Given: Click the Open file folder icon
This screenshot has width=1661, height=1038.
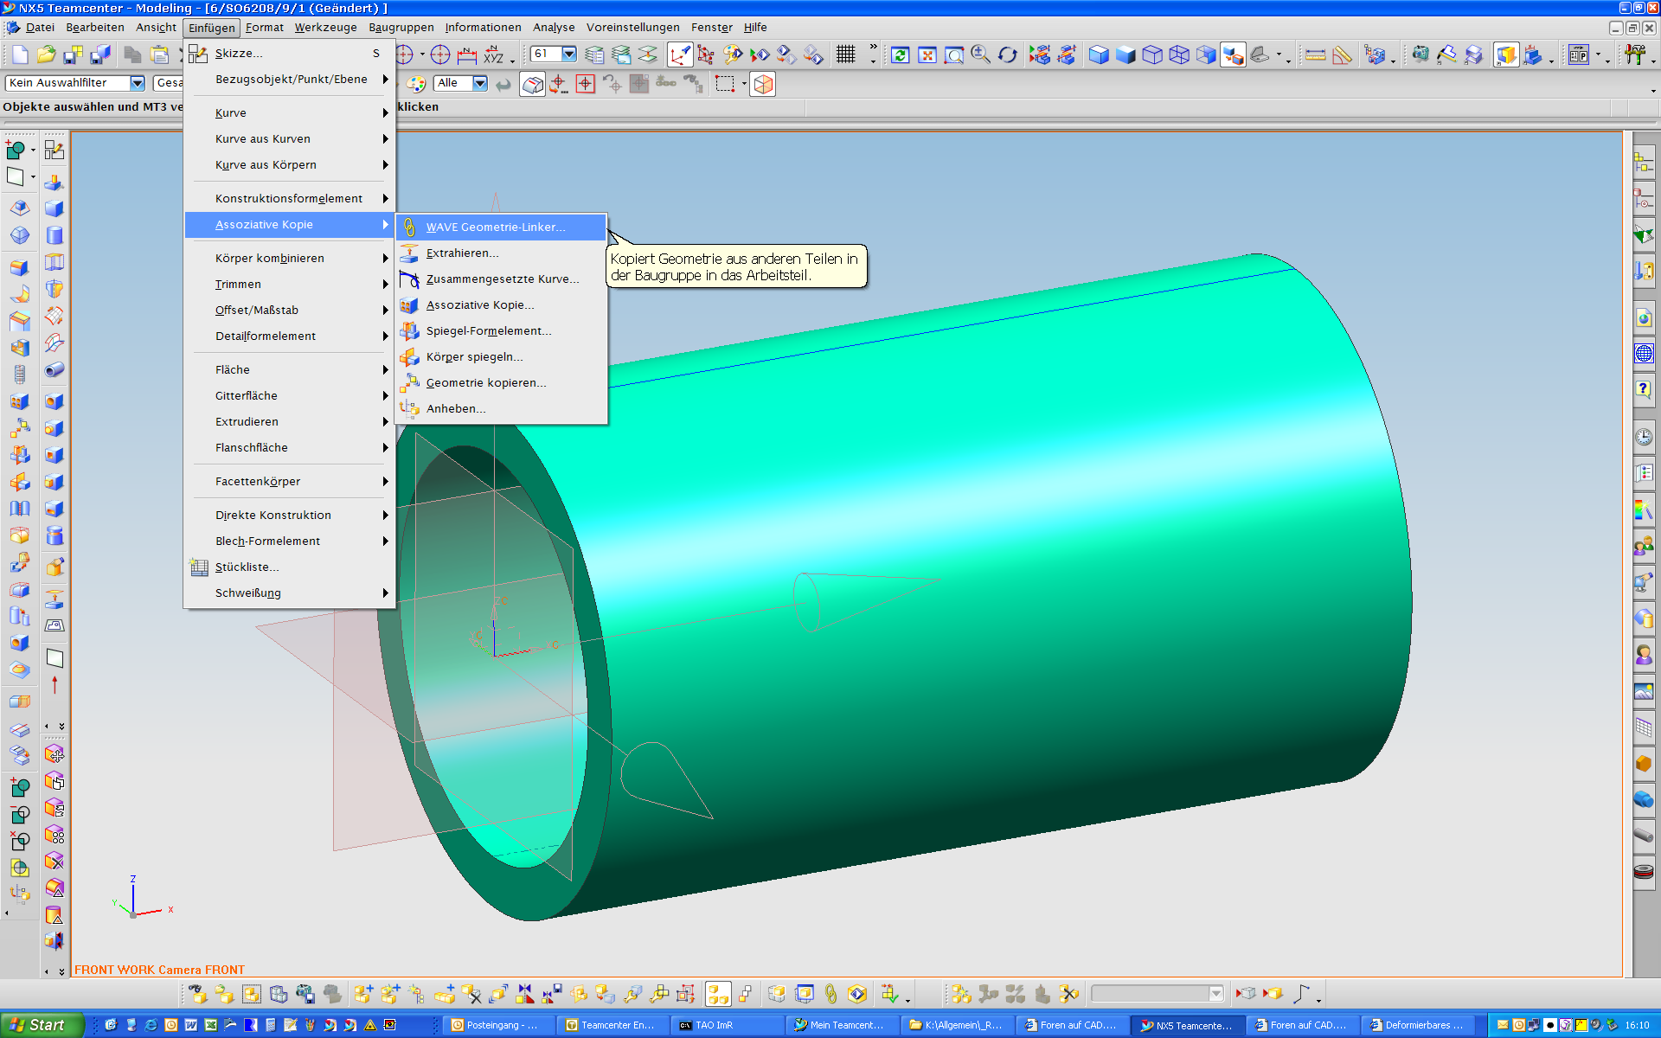Looking at the screenshot, I should [x=46, y=54].
